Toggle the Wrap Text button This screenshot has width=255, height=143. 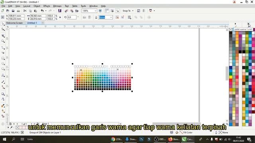(x=129, y=17)
